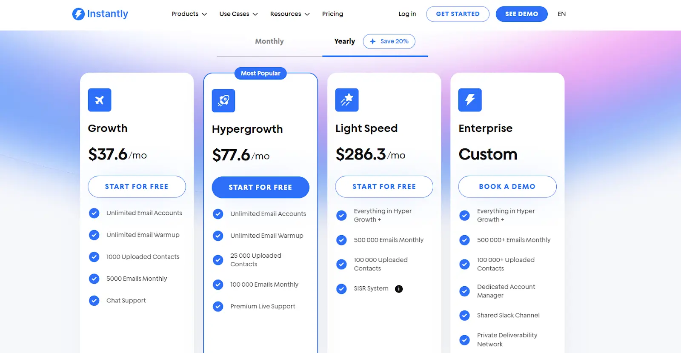Click the SISR System text
The height and width of the screenshot is (353, 681).
[x=371, y=289]
